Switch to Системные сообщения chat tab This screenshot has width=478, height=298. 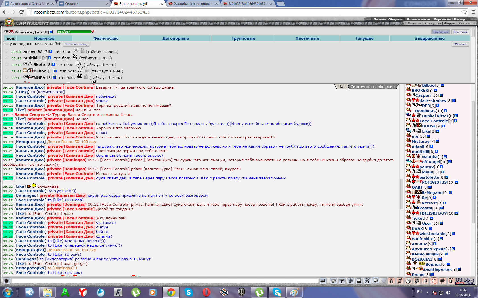click(372, 87)
